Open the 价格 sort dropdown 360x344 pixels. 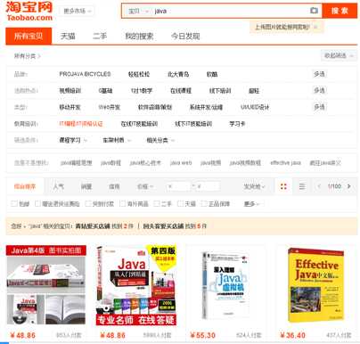click(145, 186)
